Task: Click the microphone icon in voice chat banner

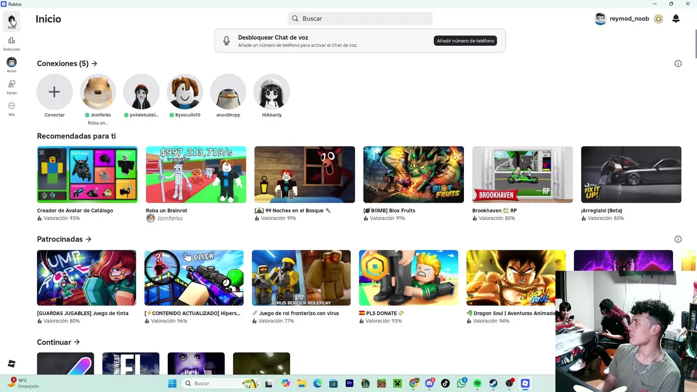Action: [227, 41]
